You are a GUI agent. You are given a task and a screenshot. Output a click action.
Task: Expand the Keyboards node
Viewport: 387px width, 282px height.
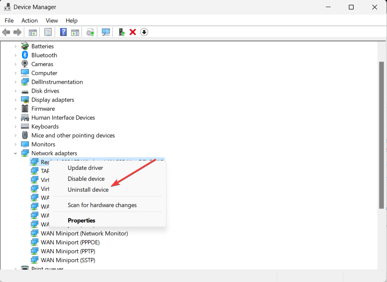click(15, 126)
